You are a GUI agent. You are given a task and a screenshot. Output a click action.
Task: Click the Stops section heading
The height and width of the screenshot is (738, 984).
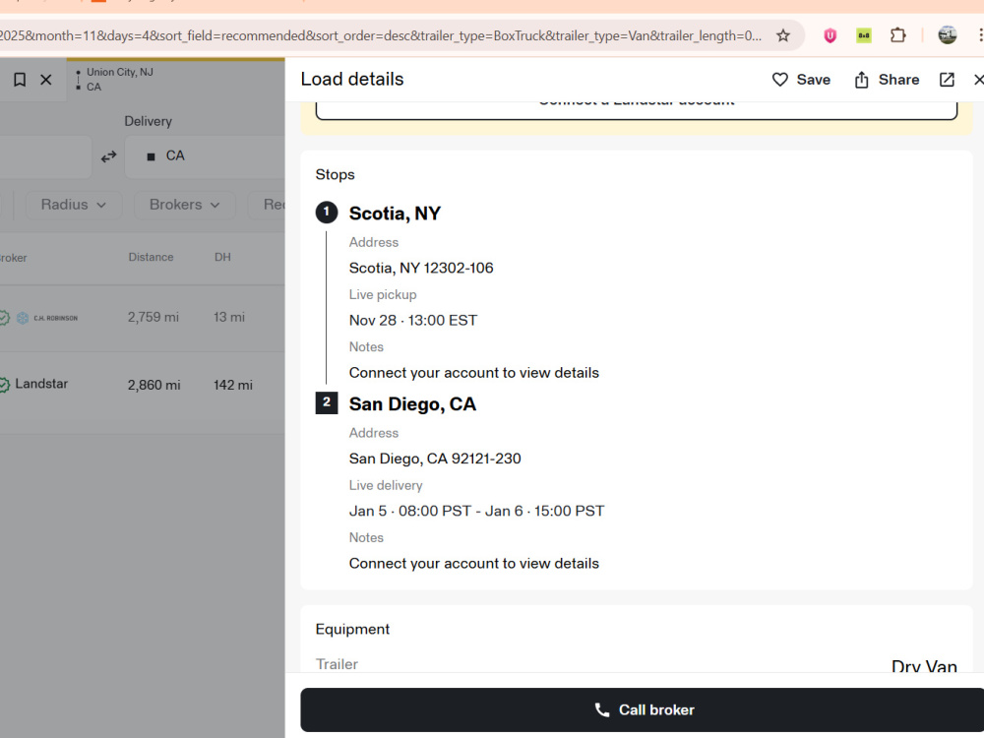pyautogui.click(x=335, y=174)
